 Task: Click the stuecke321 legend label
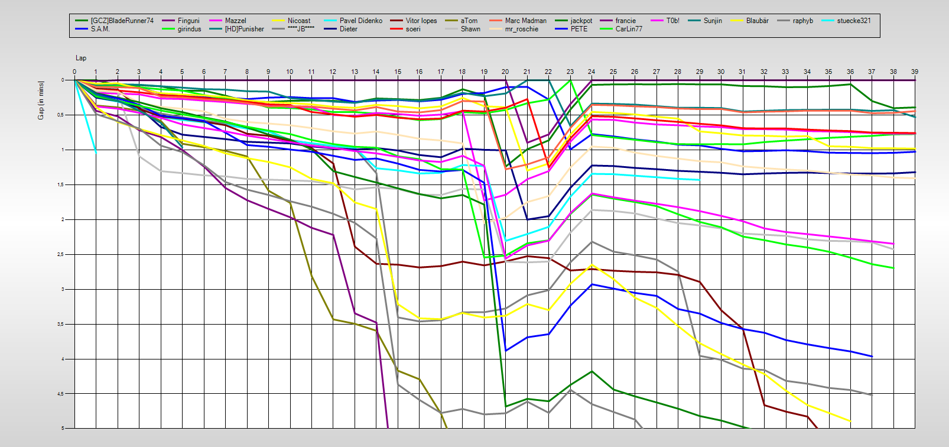click(x=853, y=21)
